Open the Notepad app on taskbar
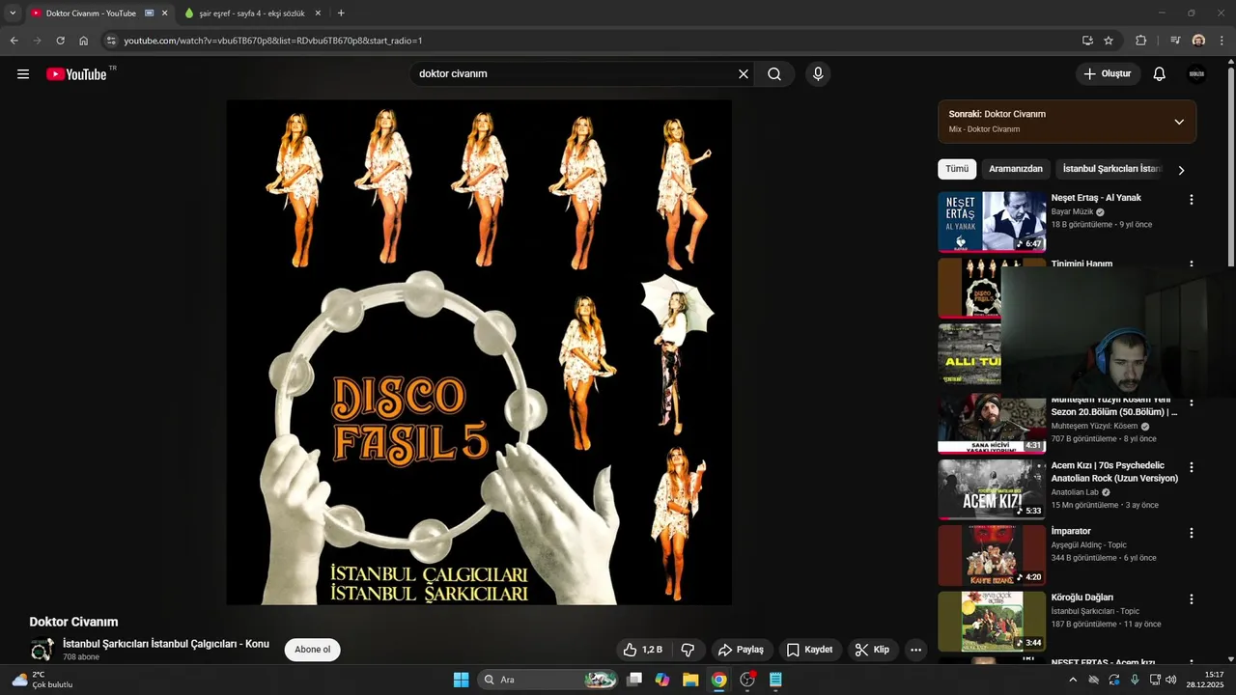Screen dimensions: 1236x695 point(775,680)
